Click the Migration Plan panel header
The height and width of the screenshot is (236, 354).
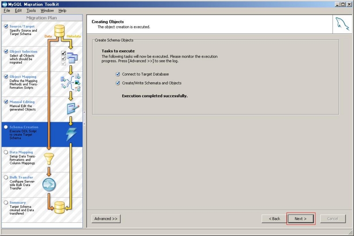(42, 18)
